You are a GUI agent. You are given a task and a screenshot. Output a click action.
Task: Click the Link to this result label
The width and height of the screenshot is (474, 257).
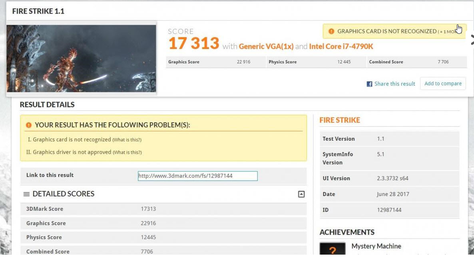click(50, 175)
